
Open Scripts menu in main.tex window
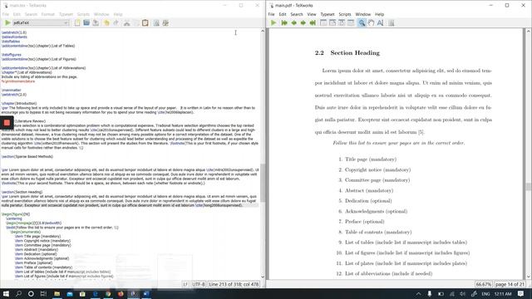pyautogui.click(x=83, y=14)
